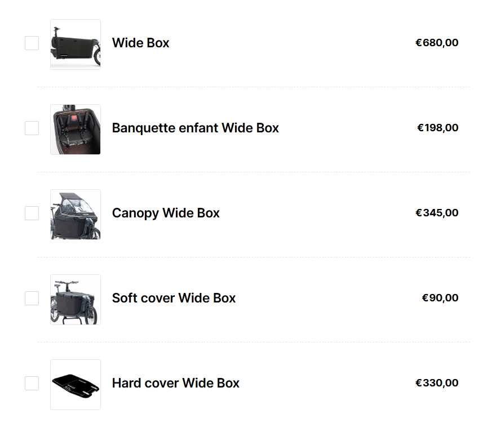Toggle the Hard cover Wide Box checkbox
This screenshot has height=423, width=501.
[32, 383]
